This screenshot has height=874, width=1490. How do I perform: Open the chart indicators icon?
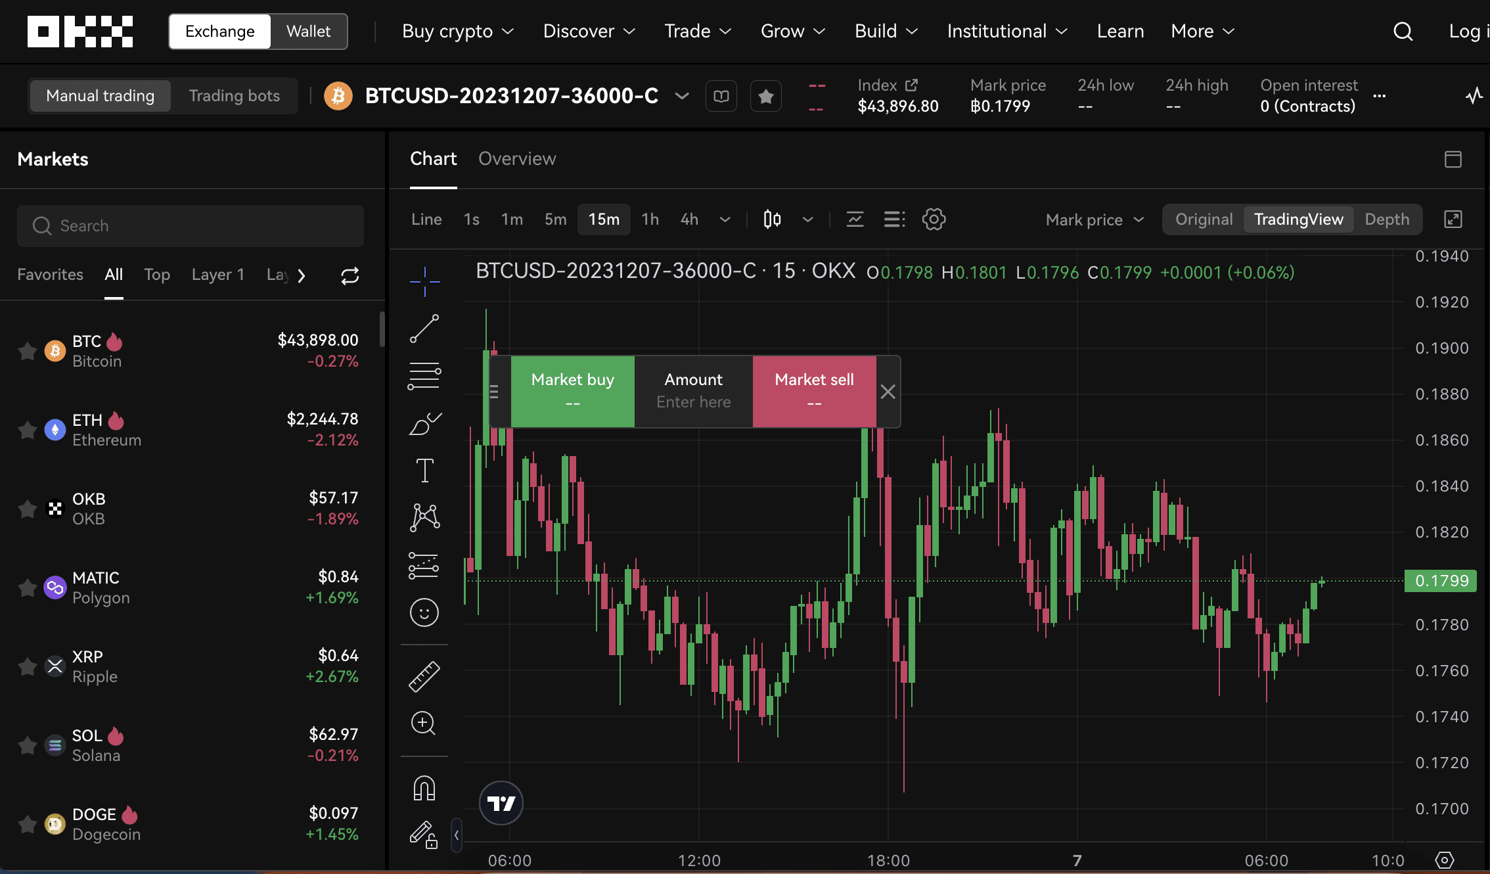(x=855, y=219)
